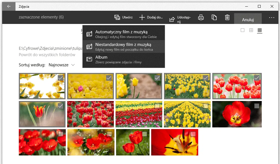Select the small tiles grid view icon
Viewport: 280px width, 164px height.
pos(260,30)
